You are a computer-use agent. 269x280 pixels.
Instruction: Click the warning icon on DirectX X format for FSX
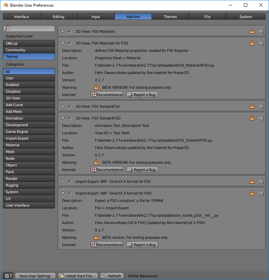pyautogui.click(x=252, y=181)
